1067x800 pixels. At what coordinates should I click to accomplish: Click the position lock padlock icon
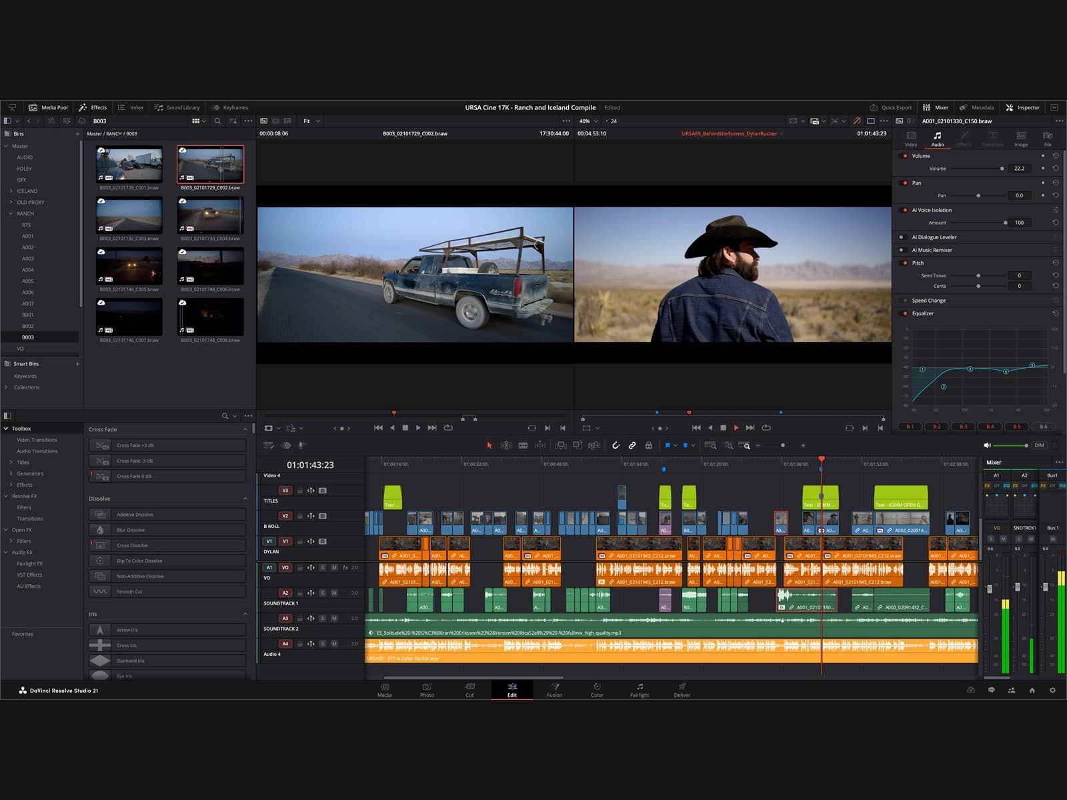648,445
